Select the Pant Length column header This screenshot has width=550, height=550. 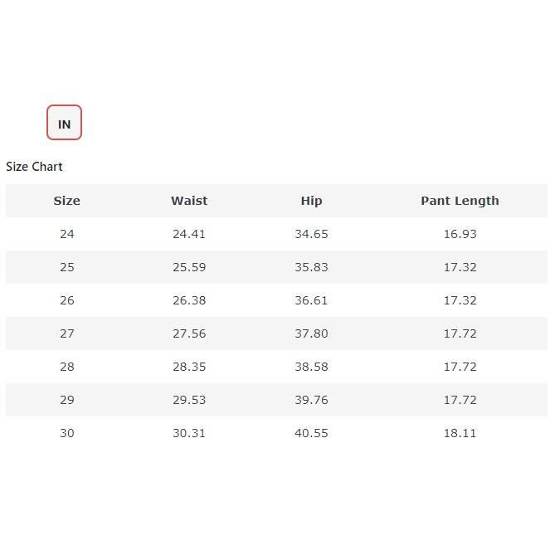pyautogui.click(x=460, y=201)
